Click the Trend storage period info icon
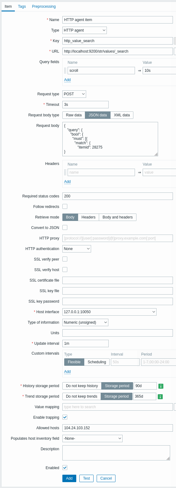176x488 pixels. coord(160,396)
